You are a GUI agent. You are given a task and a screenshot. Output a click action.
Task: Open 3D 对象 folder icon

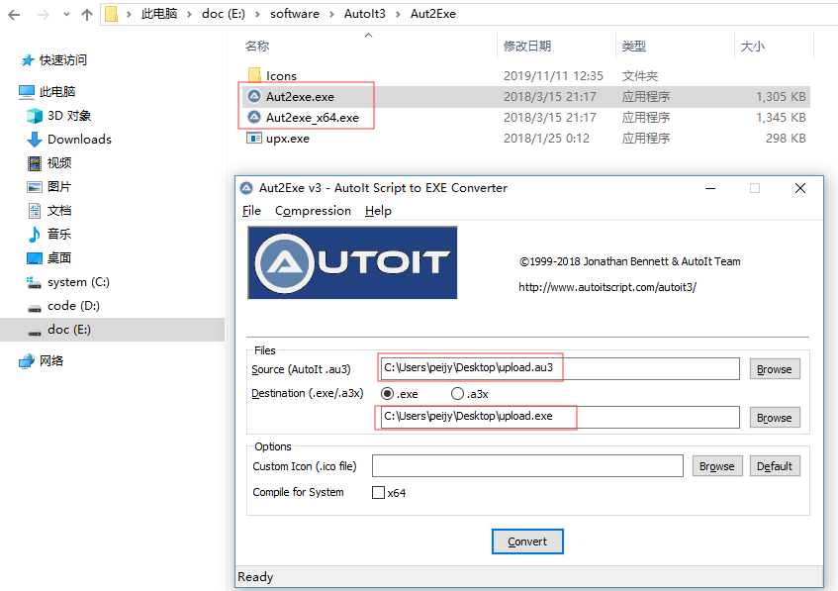pyautogui.click(x=35, y=116)
